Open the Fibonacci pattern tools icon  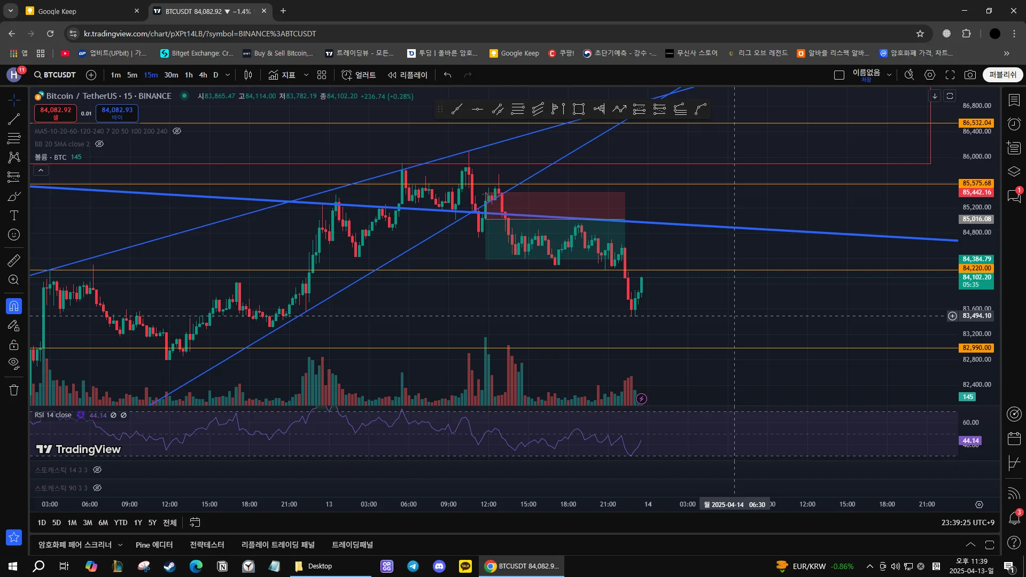click(x=14, y=138)
